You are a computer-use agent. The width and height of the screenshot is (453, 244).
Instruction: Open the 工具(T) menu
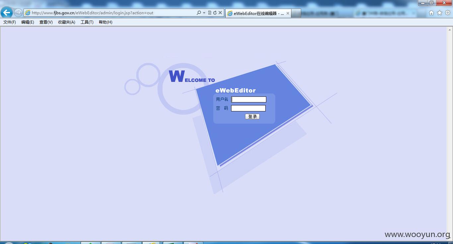87,22
